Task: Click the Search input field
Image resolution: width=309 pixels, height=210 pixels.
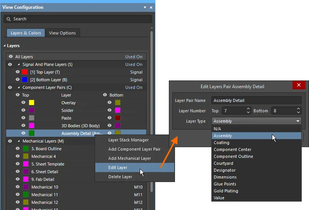Action: 78,19
